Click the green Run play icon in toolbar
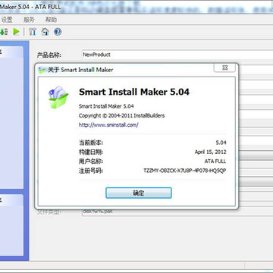 17,32
